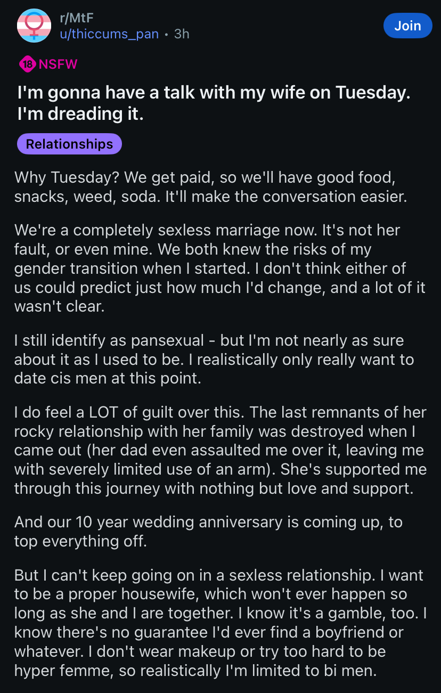Filter by the Relationships flair tag
The width and height of the screenshot is (441, 693).
[69, 144]
